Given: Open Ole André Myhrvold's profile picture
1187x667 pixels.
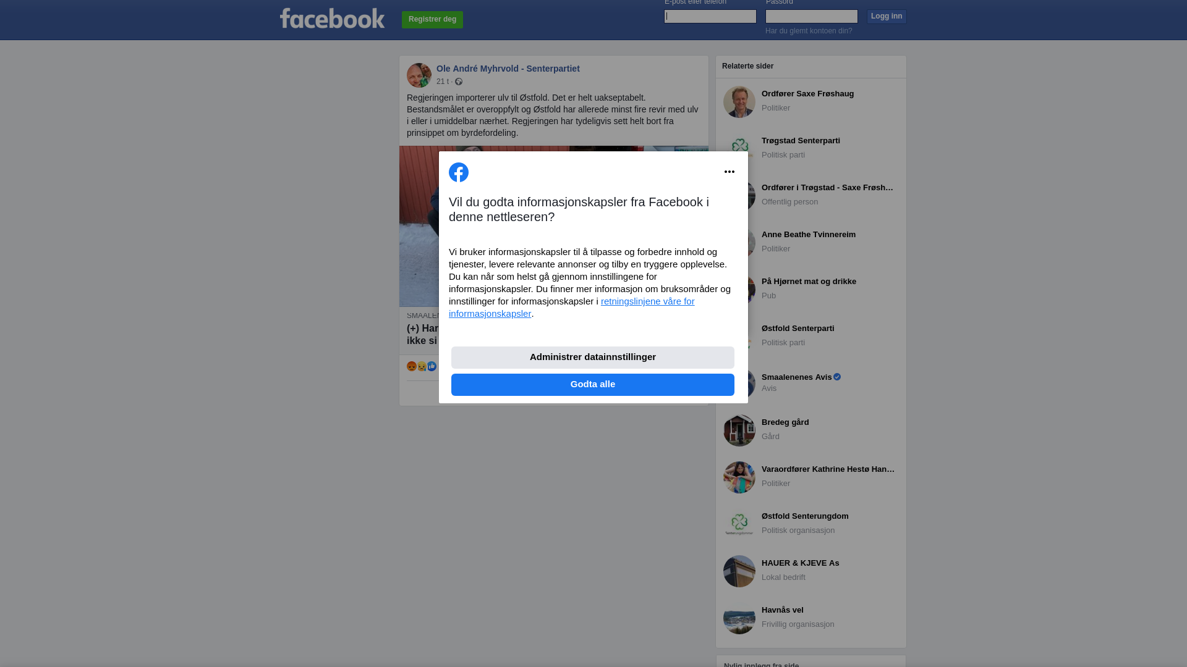Looking at the screenshot, I should 419,75.
